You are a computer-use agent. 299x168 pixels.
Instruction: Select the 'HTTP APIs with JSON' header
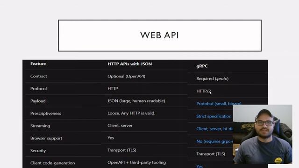click(x=130, y=64)
